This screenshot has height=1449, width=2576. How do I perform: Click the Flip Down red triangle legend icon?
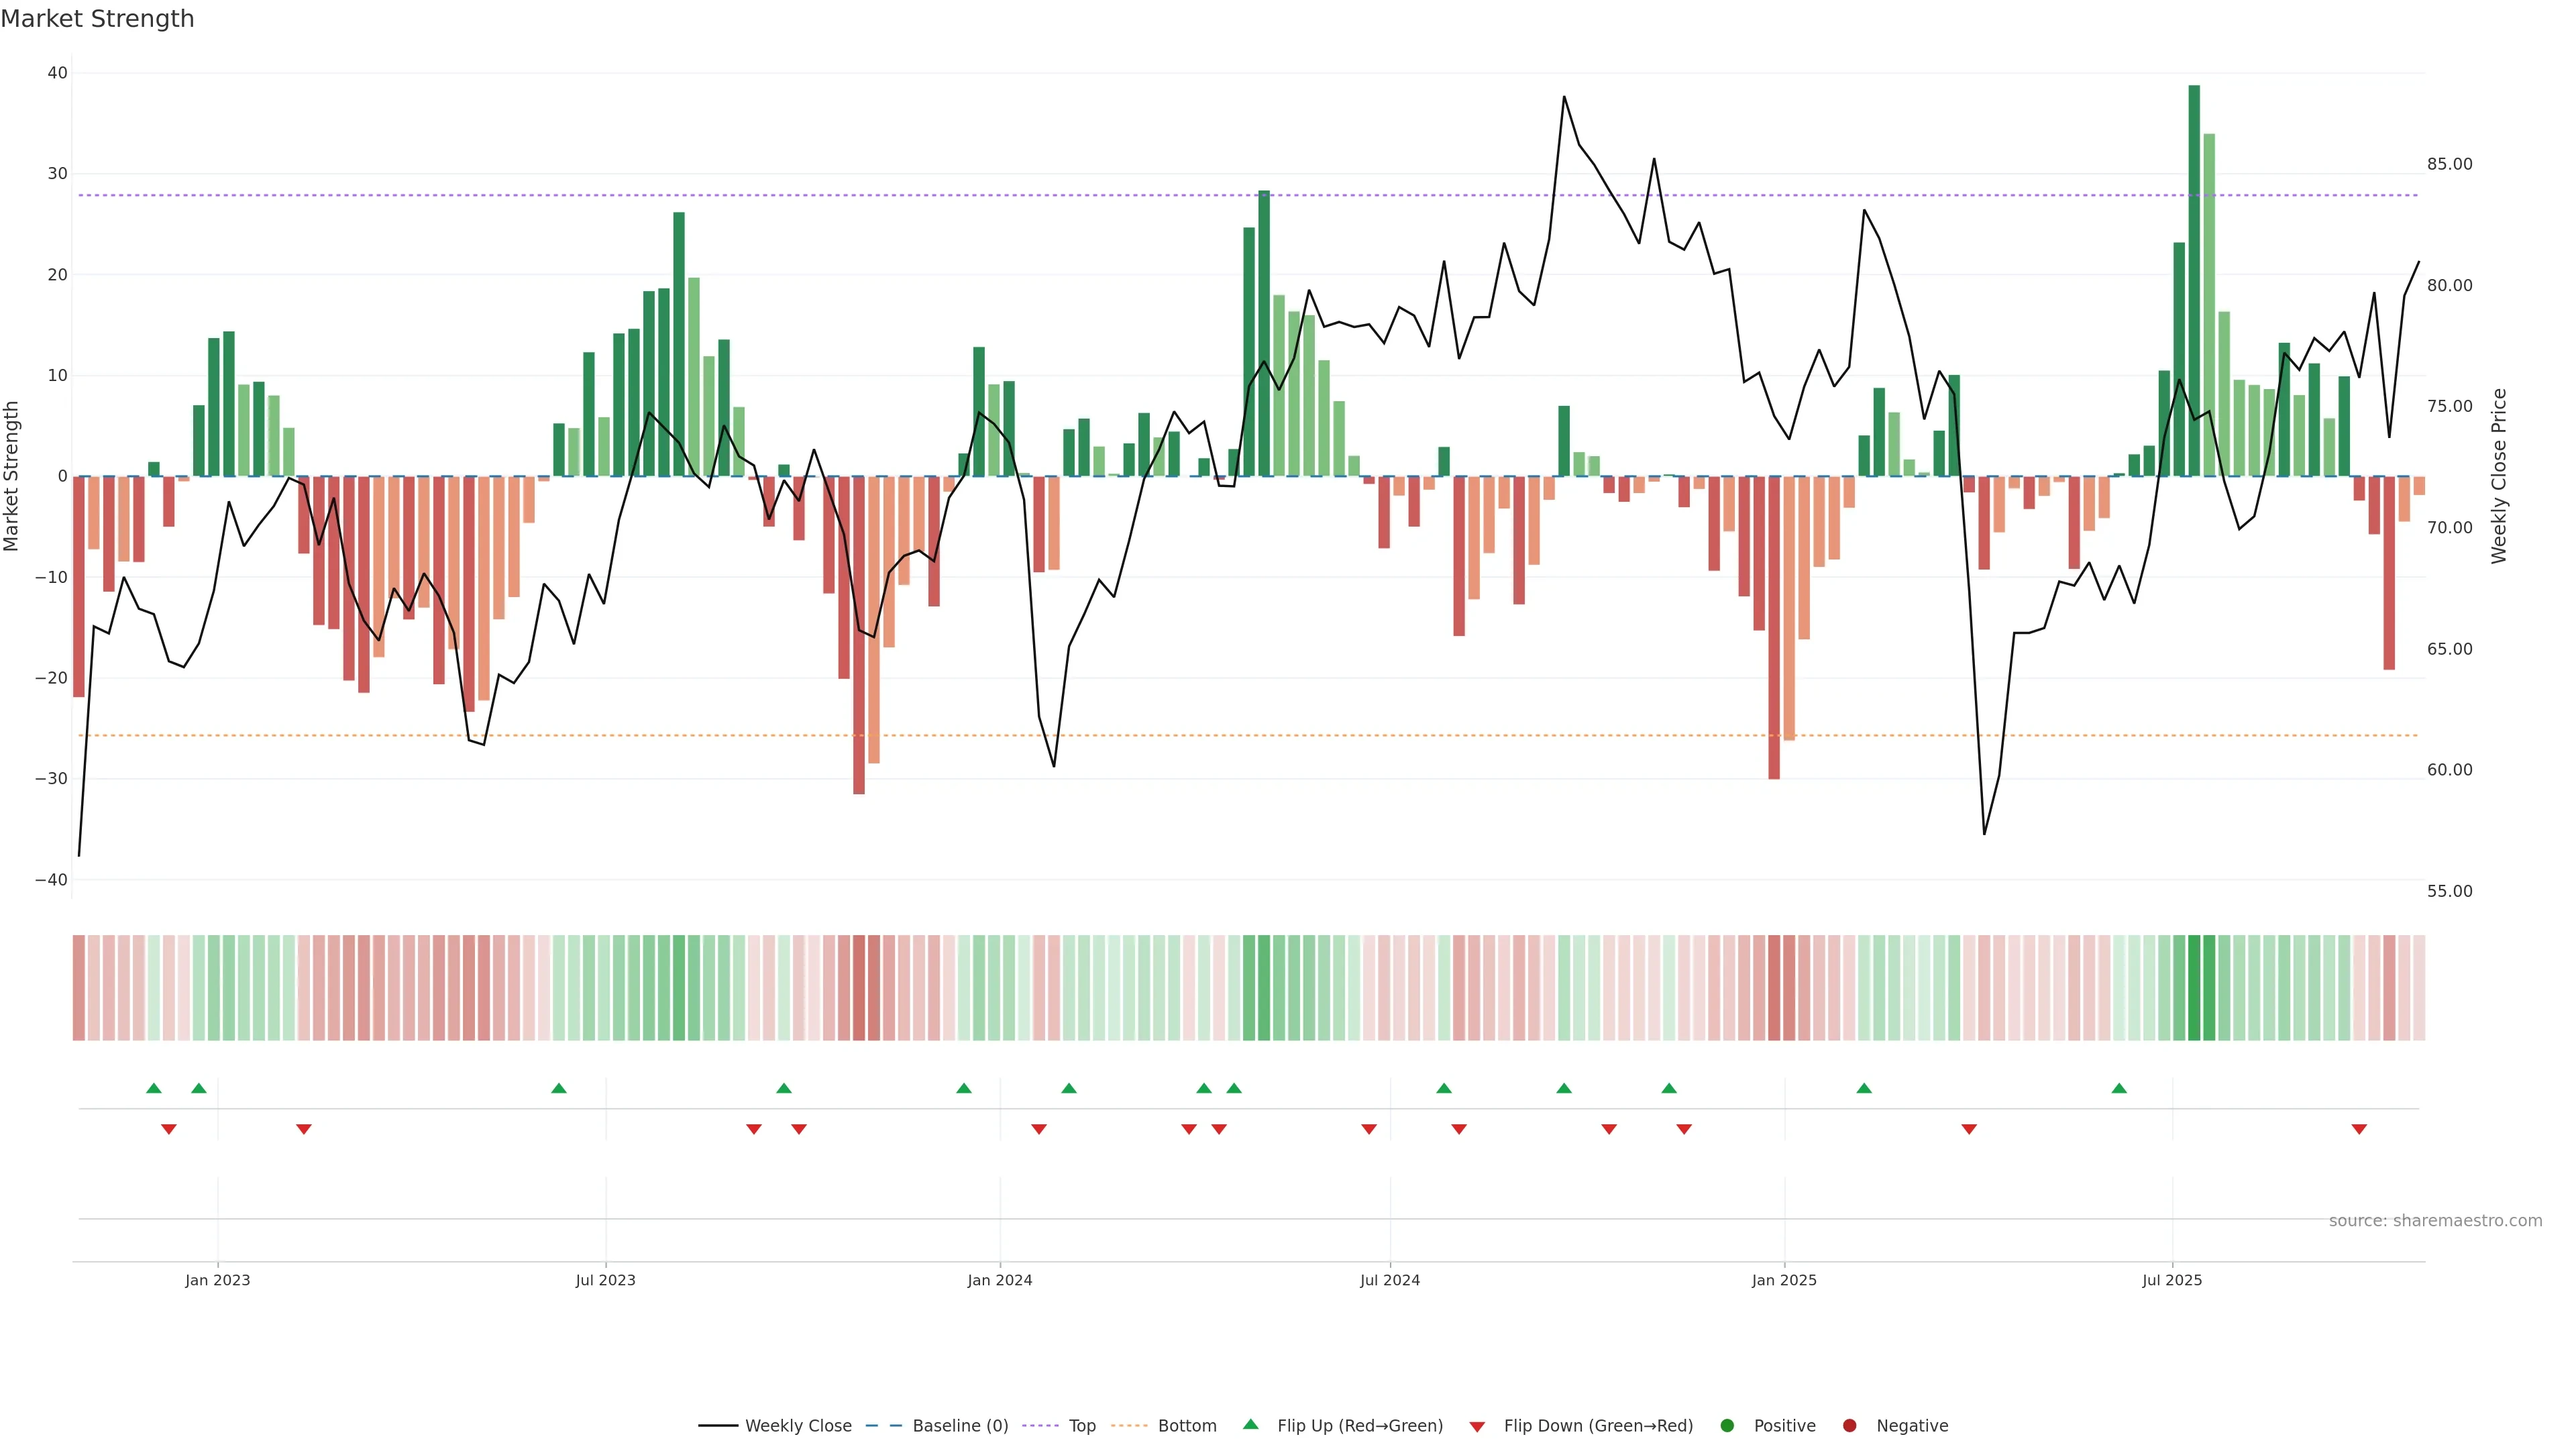[x=1477, y=1427]
